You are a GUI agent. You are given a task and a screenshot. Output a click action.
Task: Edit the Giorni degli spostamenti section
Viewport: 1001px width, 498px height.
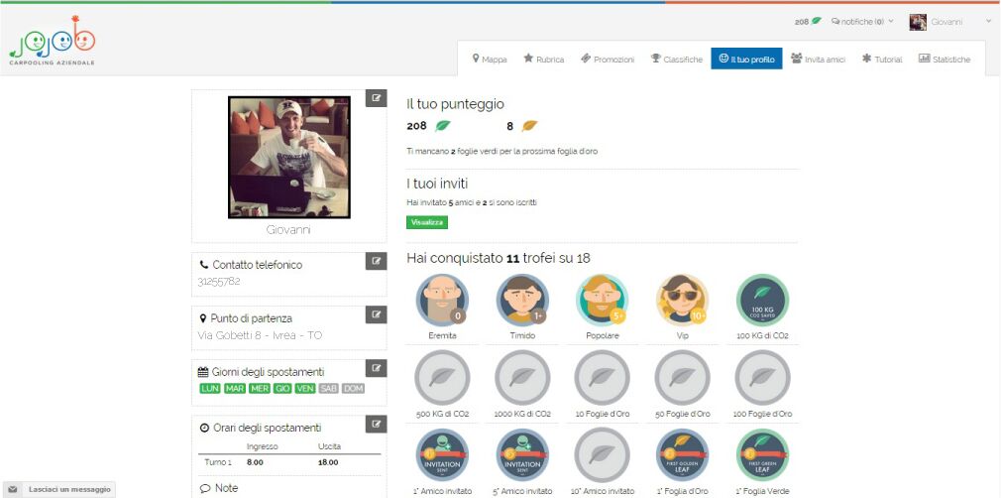(376, 368)
